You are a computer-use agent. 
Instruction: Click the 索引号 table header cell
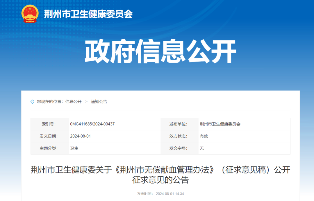tap(49, 123)
